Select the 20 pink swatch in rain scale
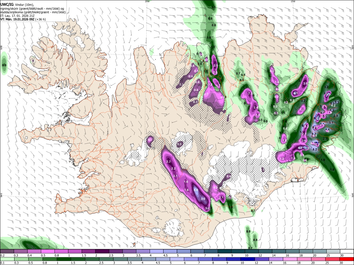354x265 pixels. (318, 259)
